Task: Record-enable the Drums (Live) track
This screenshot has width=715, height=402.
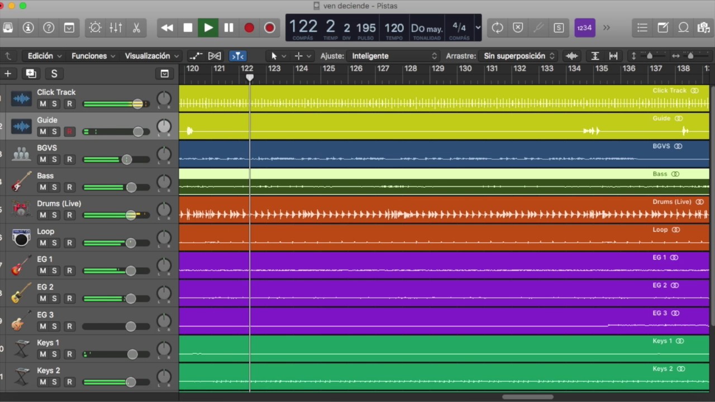Action: (69, 216)
